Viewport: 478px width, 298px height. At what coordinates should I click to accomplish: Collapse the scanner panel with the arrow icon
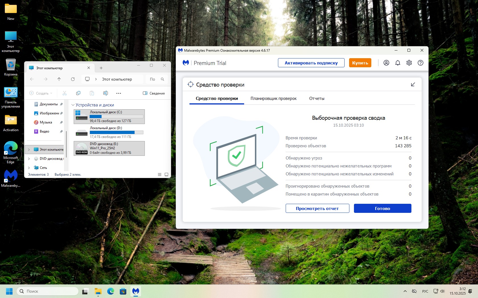pos(413,85)
